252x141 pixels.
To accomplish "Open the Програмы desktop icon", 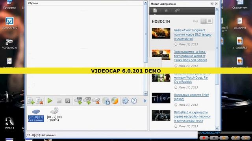I will (9, 5).
